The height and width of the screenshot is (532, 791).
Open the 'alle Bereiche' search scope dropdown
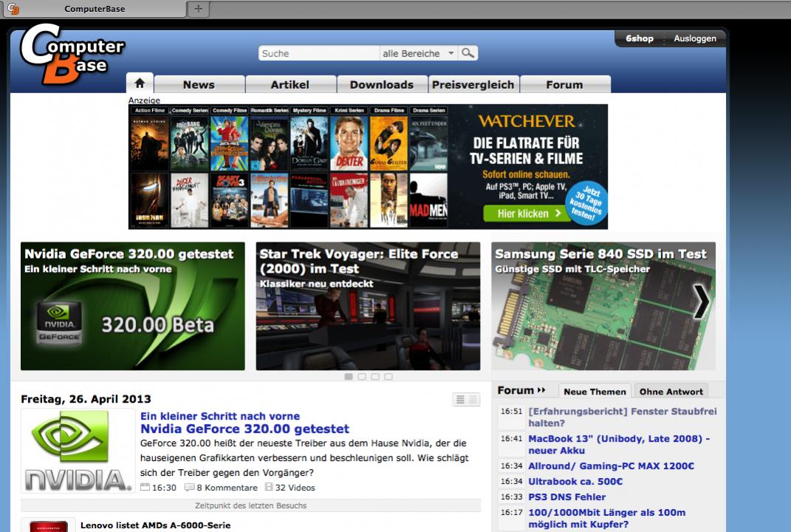click(x=418, y=53)
